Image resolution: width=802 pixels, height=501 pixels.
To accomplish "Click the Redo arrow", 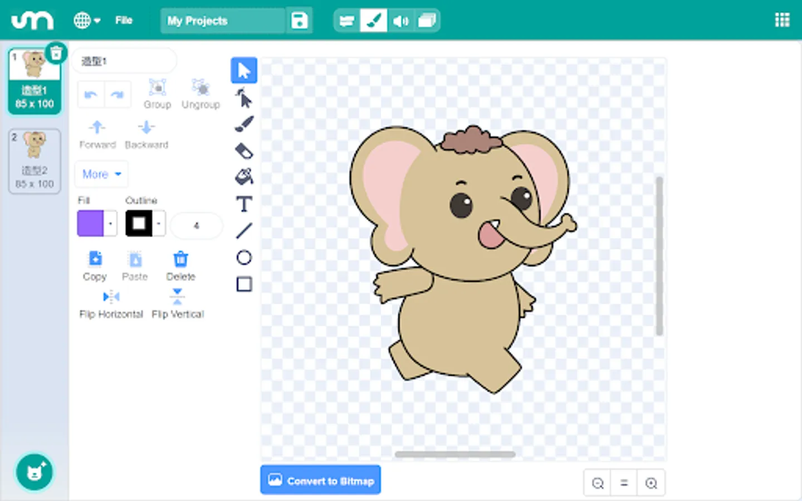I will pos(118,95).
